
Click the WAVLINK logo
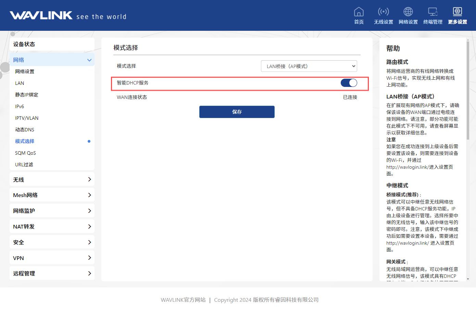coord(41,15)
